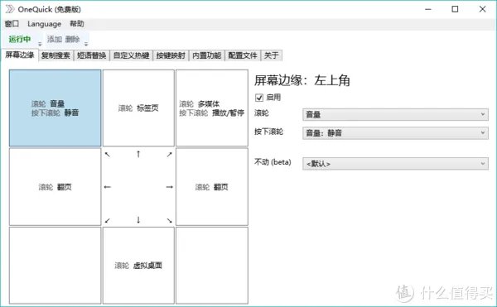The width and height of the screenshot is (497, 307).
Task: Click the OneQuick app logo icon
Action: click(10, 9)
